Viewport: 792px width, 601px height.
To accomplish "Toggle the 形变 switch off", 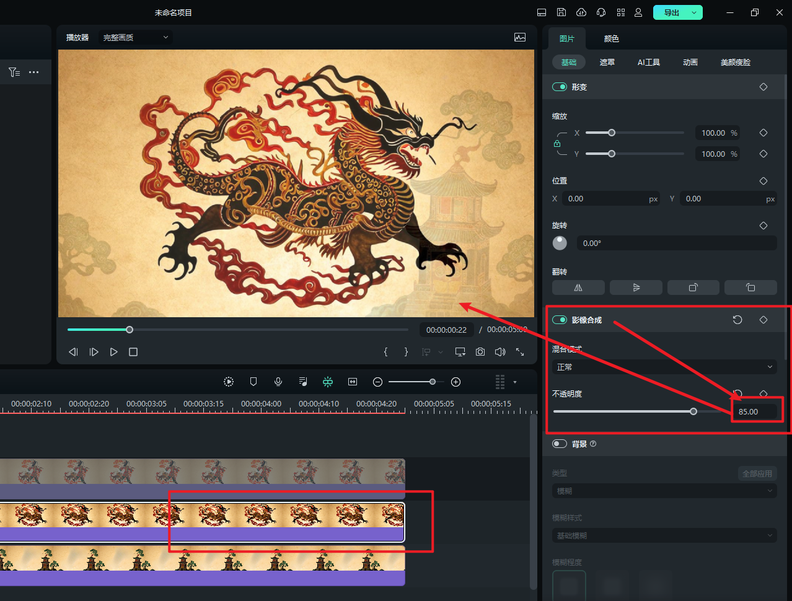I will coord(560,87).
